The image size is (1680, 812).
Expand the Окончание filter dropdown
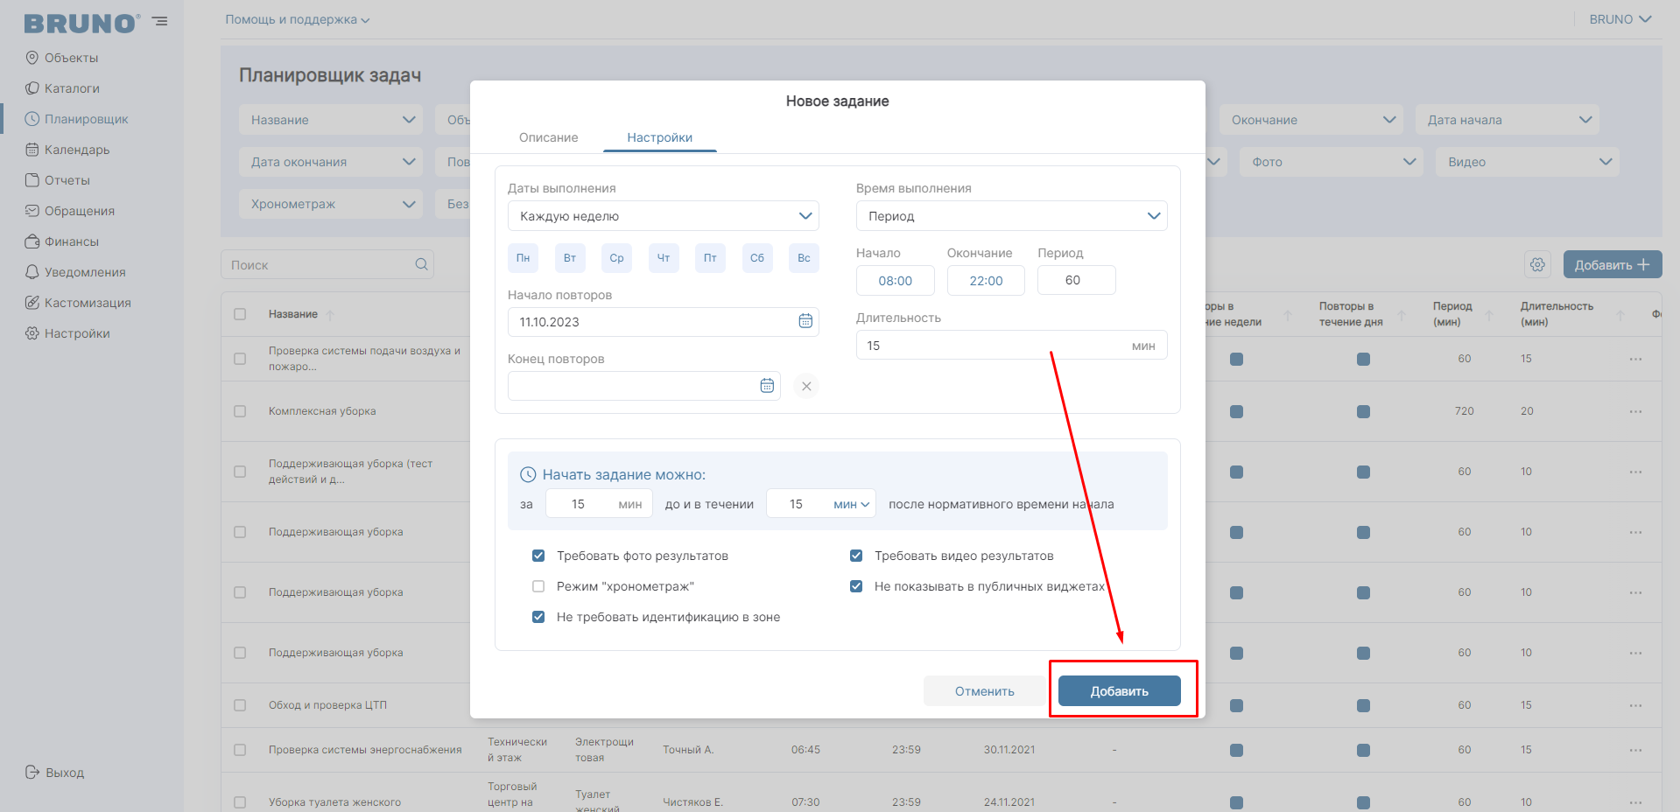[1311, 120]
